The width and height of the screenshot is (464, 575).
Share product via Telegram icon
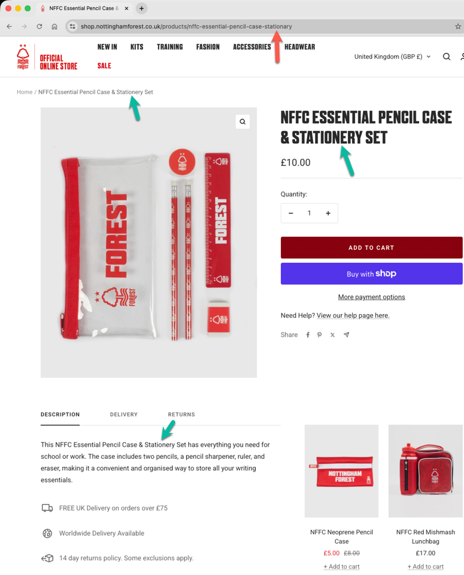(346, 335)
